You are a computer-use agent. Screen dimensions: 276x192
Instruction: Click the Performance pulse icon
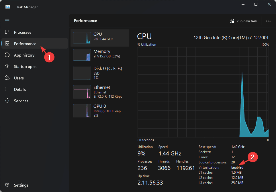8,44
